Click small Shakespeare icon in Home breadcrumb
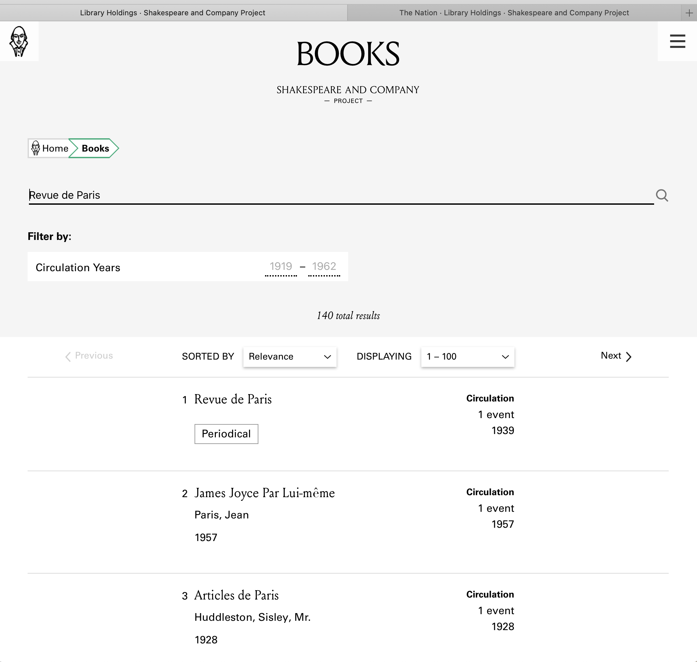 pos(36,148)
